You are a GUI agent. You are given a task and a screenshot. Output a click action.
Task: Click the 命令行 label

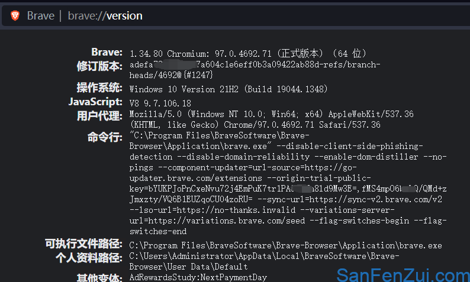[x=105, y=137]
